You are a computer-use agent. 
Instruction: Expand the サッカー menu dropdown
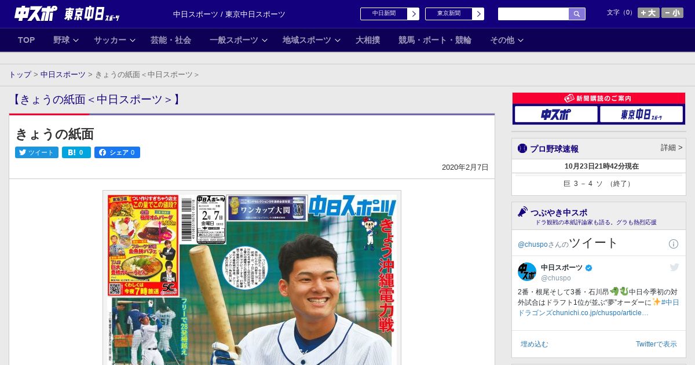point(115,40)
